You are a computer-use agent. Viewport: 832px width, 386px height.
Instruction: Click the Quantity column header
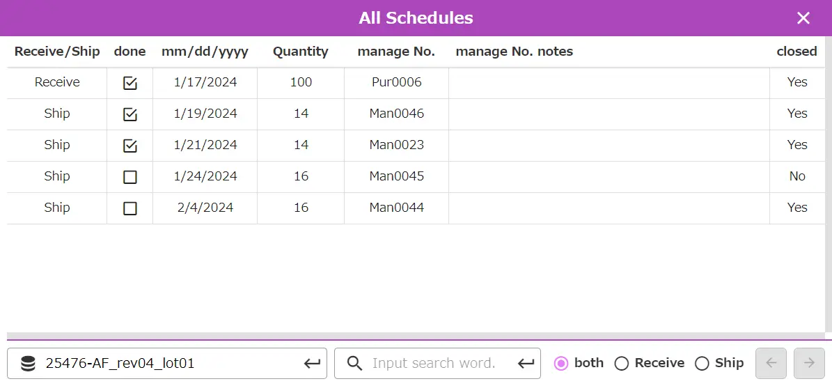pos(300,52)
